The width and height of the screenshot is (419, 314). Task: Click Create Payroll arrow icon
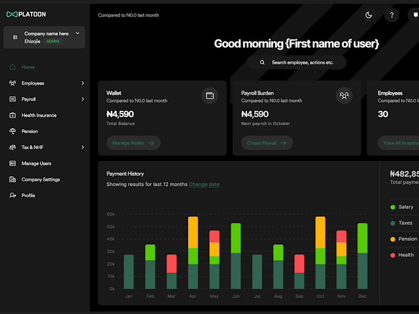pyautogui.click(x=283, y=143)
